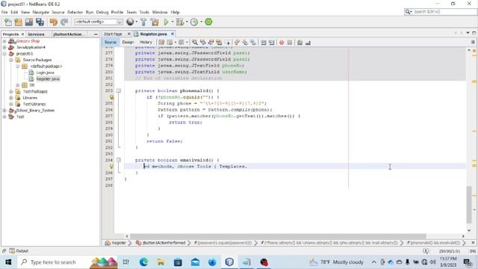Select Register.java in the project tree
The image size is (478, 269).
(x=48, y=79)
